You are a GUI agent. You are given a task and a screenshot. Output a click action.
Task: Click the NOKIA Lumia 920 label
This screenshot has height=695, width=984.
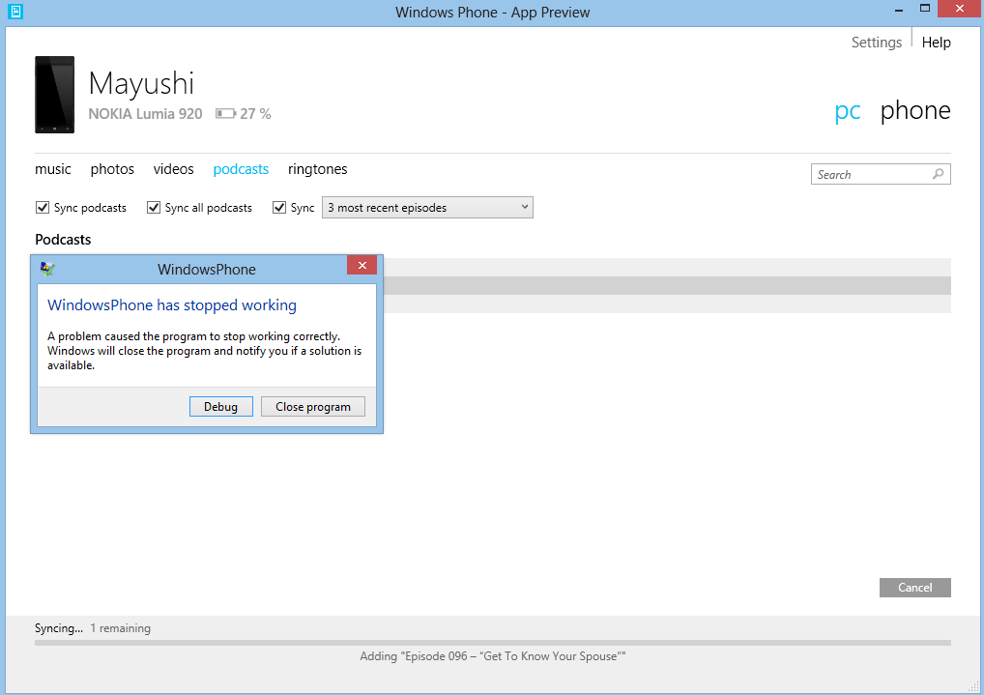145,114
